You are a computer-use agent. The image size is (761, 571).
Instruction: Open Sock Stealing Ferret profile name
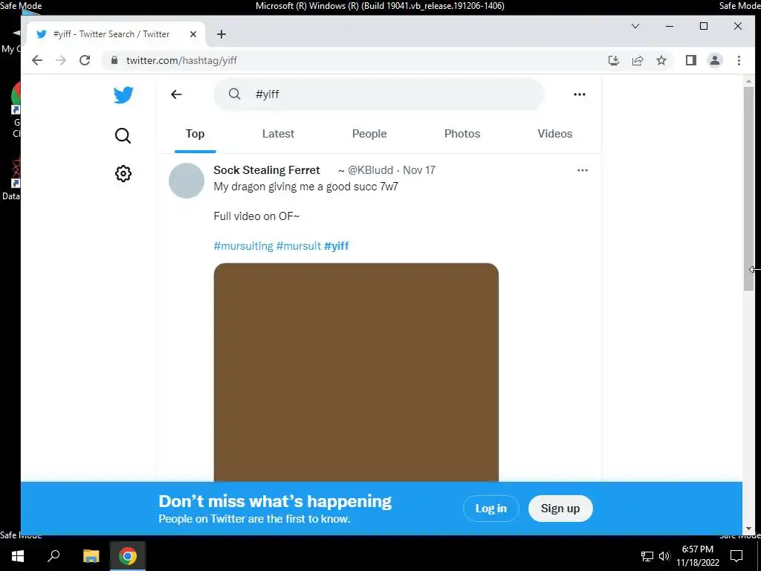267,170
